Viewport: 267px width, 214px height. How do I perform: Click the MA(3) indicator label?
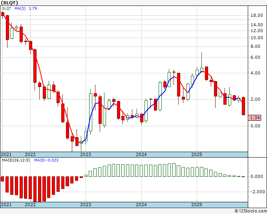[x=20, y=9]
